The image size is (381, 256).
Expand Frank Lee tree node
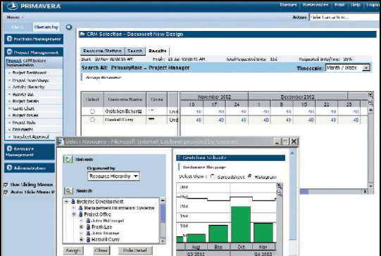82,227
